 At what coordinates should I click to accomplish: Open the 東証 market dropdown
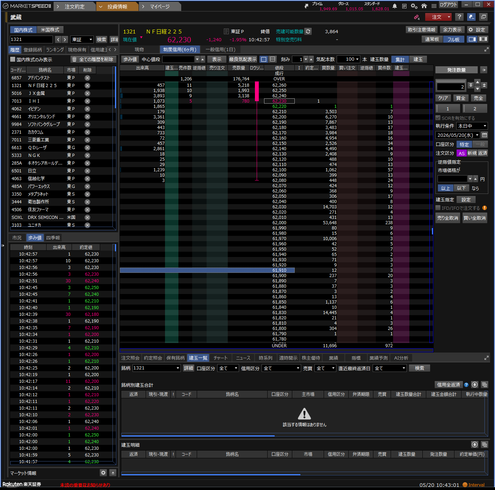[x=82, y=39]
